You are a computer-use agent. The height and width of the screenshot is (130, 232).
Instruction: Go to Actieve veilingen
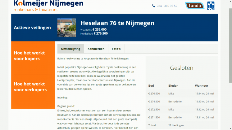(x=32, y=28)
